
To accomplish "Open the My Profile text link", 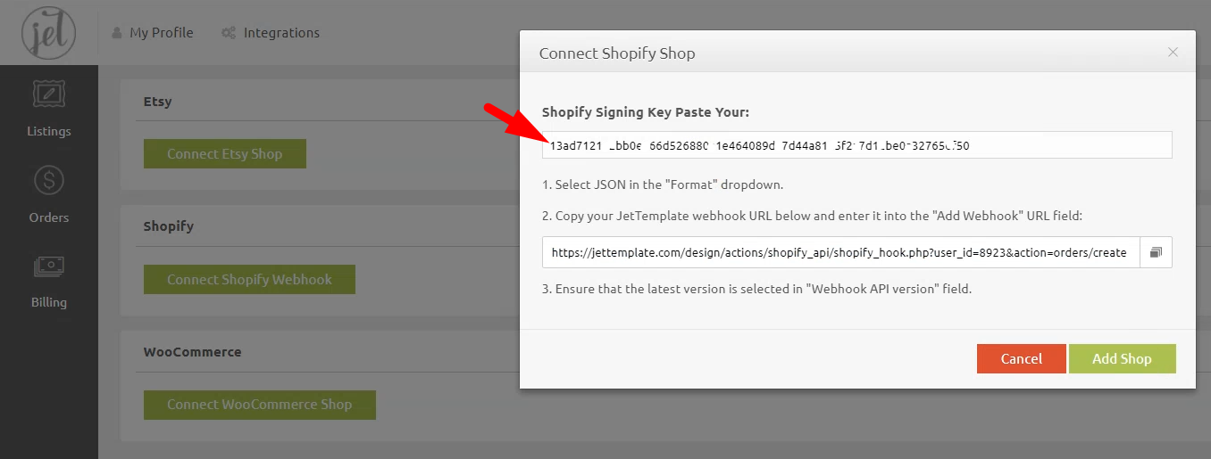I will click(x=161, y=33).
